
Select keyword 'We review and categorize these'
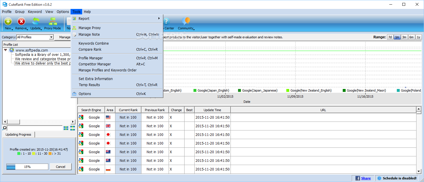pyautogui.click(x=43, y=59)
